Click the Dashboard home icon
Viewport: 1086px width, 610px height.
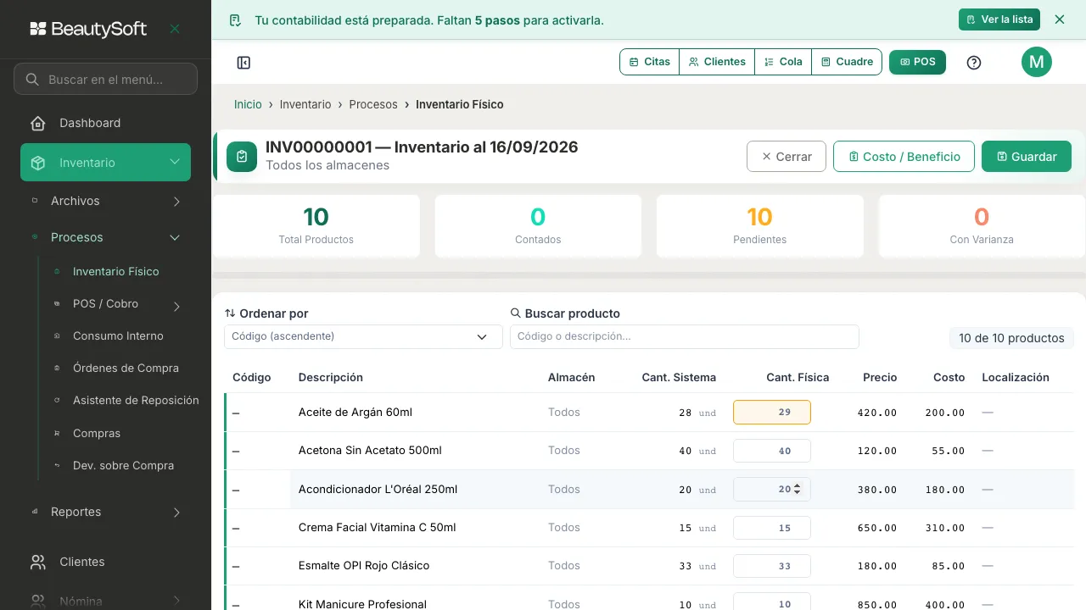pos(38,124)
